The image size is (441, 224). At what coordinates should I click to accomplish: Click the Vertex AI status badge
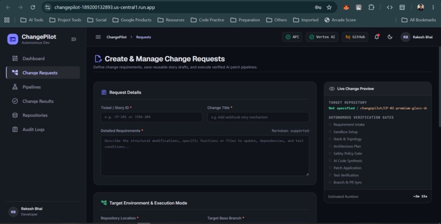coord(322,37)
